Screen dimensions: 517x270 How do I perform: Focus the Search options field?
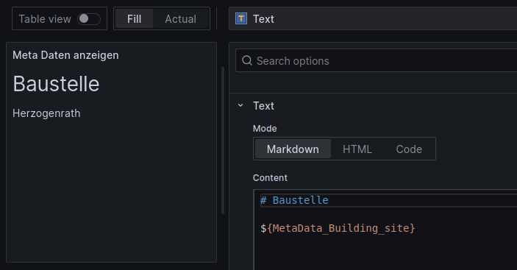377,60
